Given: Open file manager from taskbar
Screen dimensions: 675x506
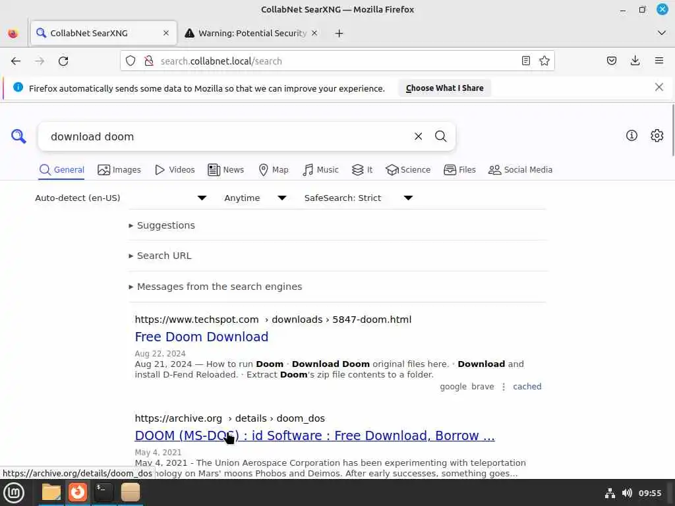Looking at the screenshot, I should click(51, 492).
